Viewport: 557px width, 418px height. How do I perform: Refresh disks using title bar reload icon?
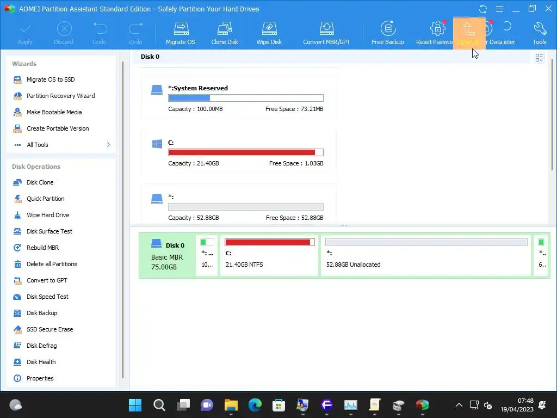pos(483,9)
